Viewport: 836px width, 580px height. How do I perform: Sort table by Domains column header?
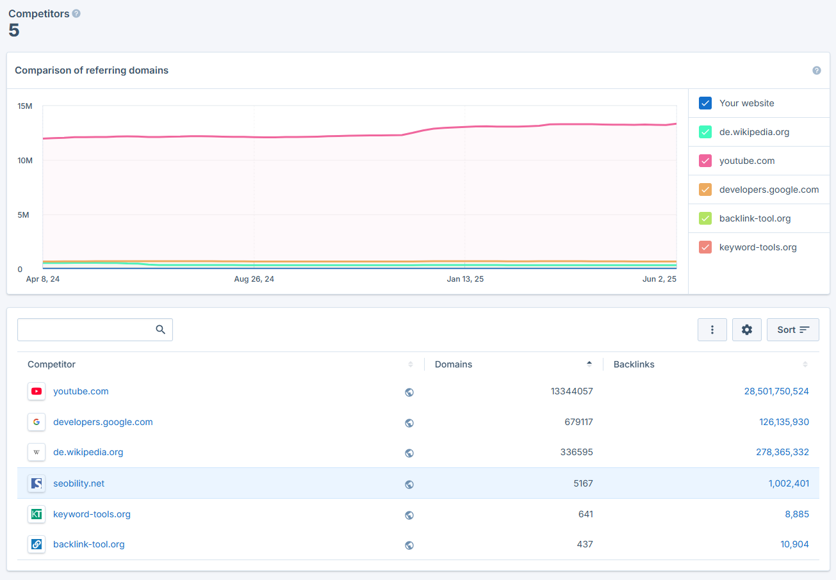454,364
